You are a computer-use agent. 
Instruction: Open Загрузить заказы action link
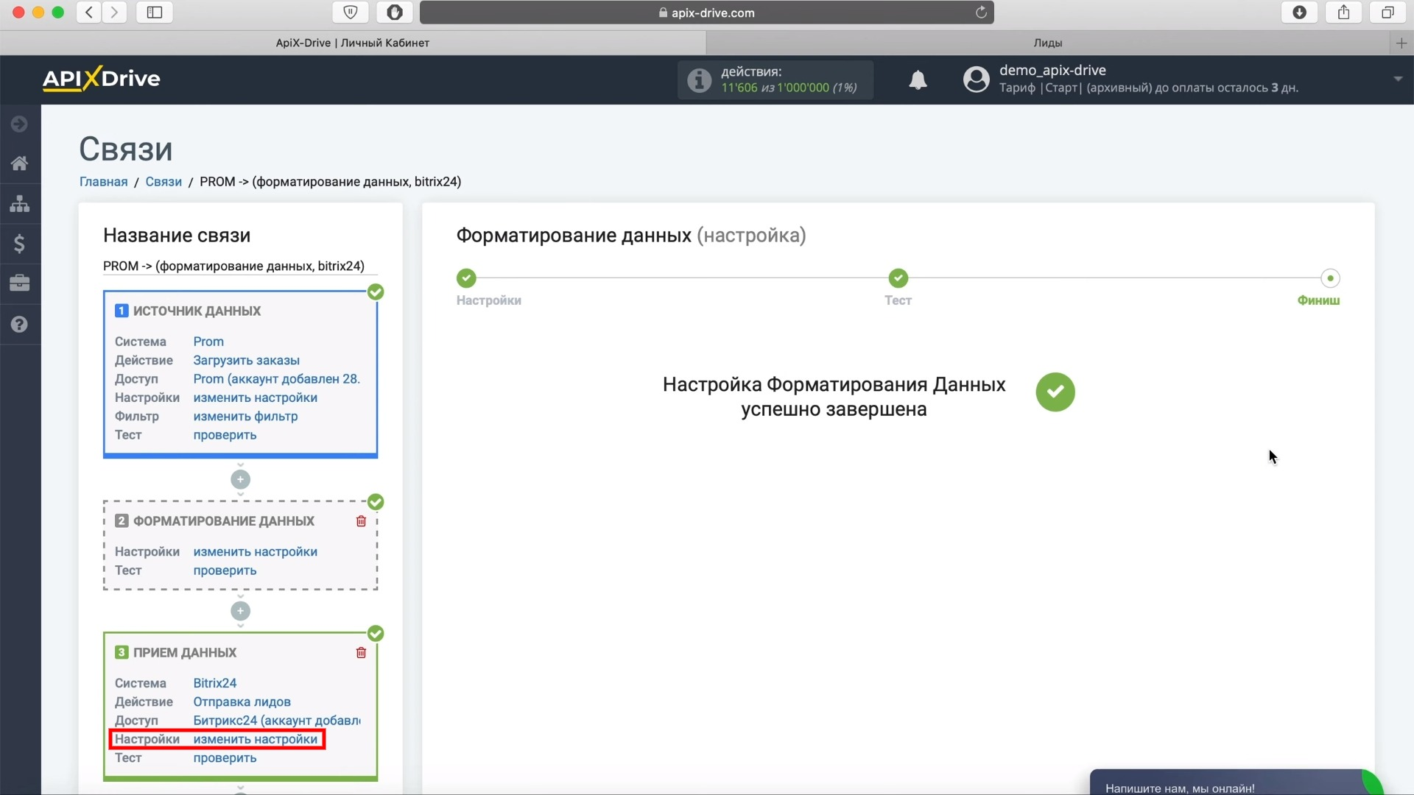pos(246,360)
